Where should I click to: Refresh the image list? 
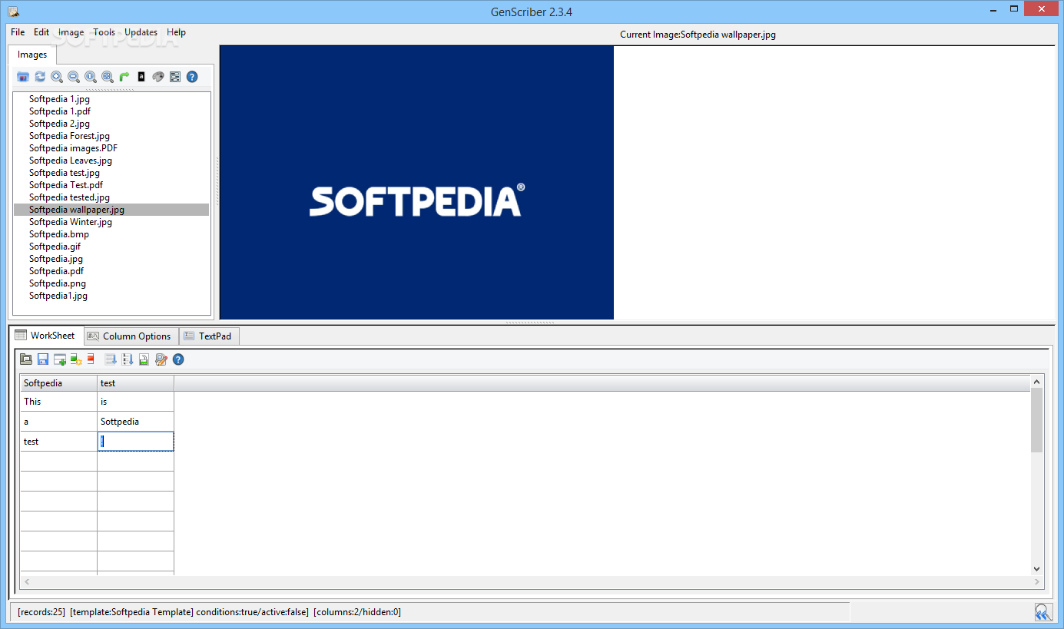[x=40, y=77]
